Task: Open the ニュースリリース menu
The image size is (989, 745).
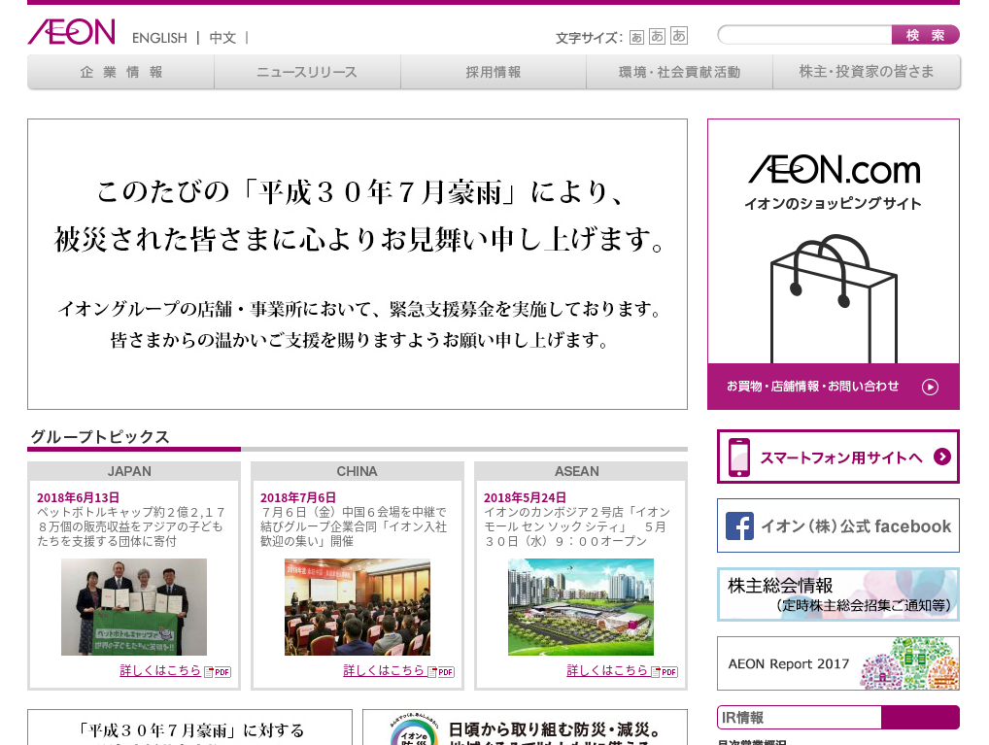Action: point(307,72)
